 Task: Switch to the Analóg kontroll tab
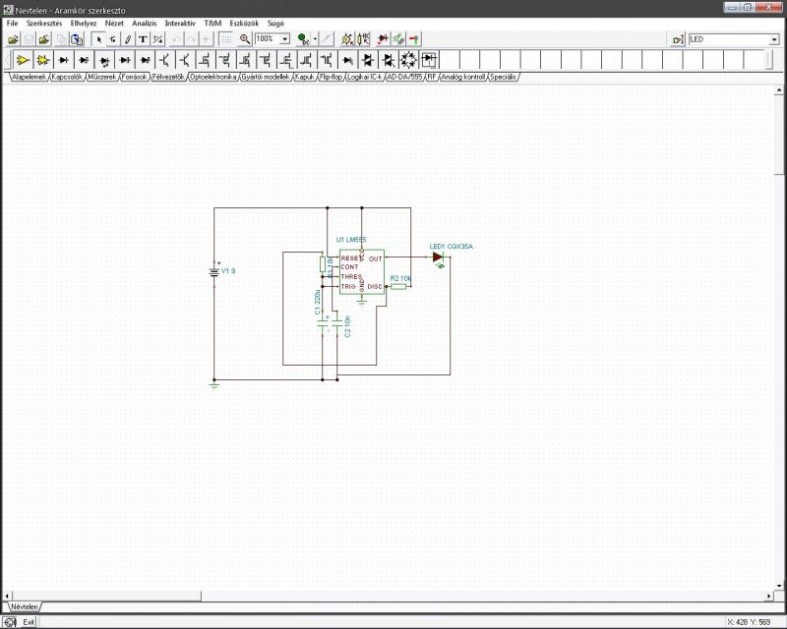(462, 77)
